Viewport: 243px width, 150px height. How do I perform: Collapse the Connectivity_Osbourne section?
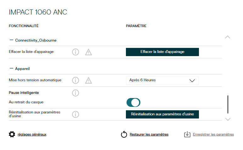pyautogui.click(x=12, y=40)
